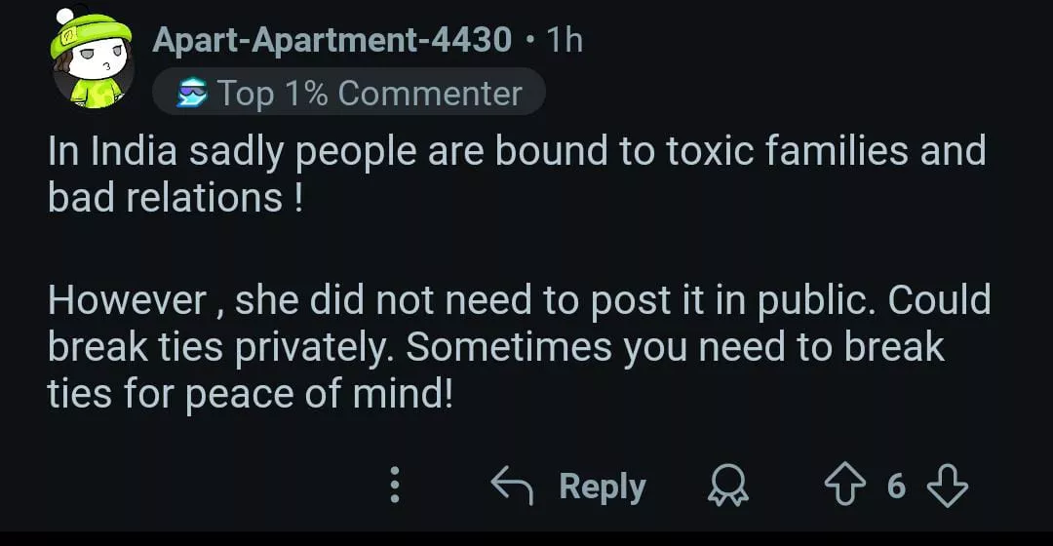Select the text "bad relations !"
Viewport: 1053px width, 546px height.
click(175, 199)
